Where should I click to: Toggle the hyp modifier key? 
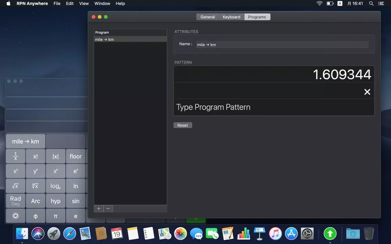(x=56, y=201)
